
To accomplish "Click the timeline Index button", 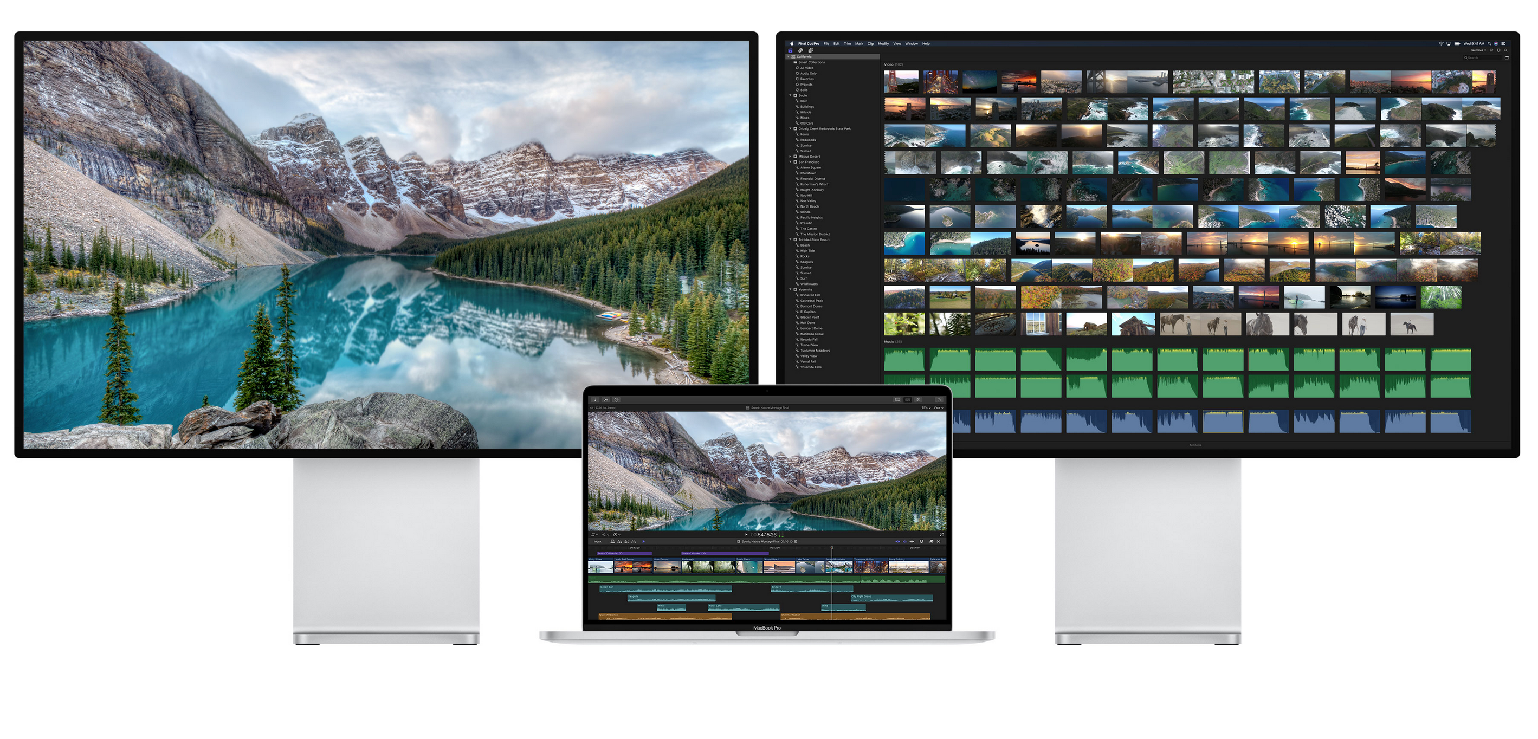I will (598, 541).
